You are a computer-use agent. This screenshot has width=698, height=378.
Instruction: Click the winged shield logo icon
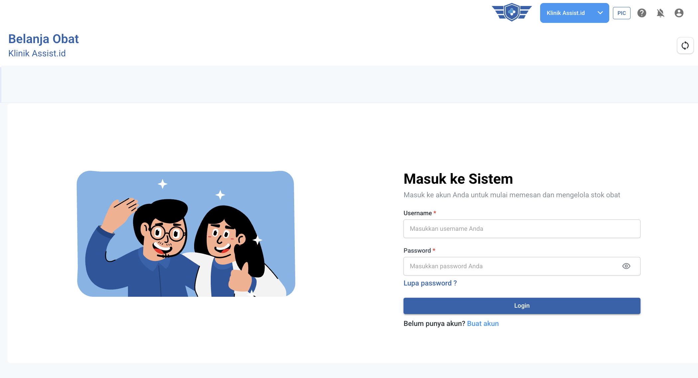pos(512,12)
